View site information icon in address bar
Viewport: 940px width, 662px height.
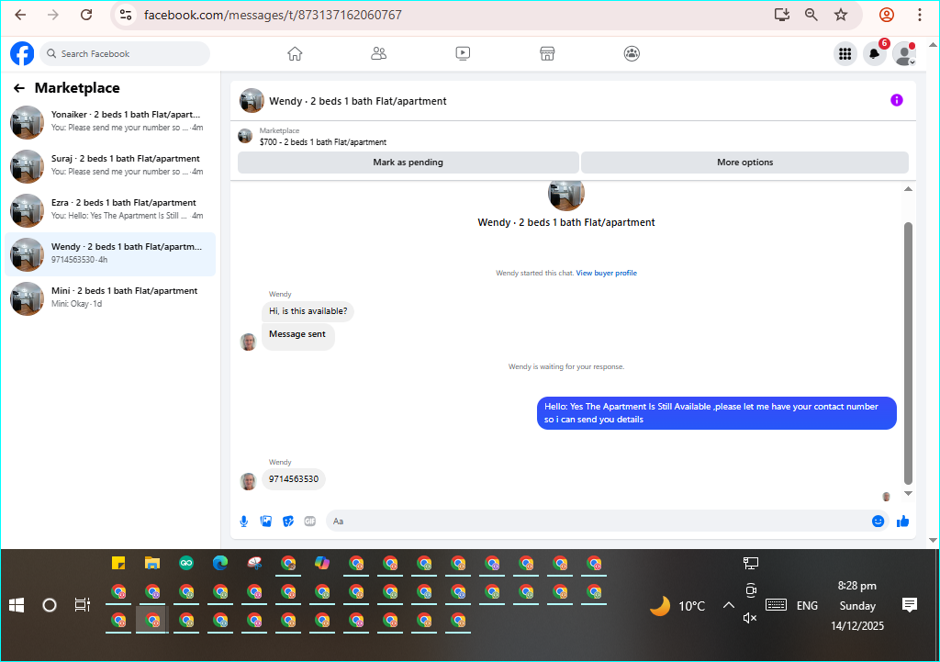125,15
